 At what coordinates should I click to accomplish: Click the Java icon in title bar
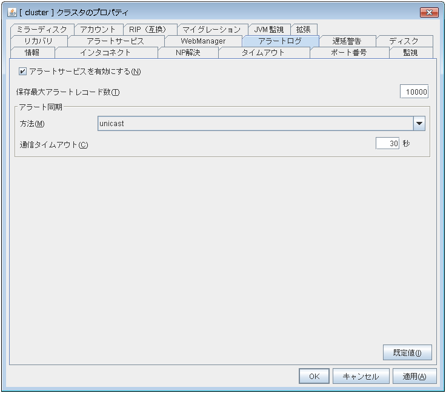click(x=12, y=12)
